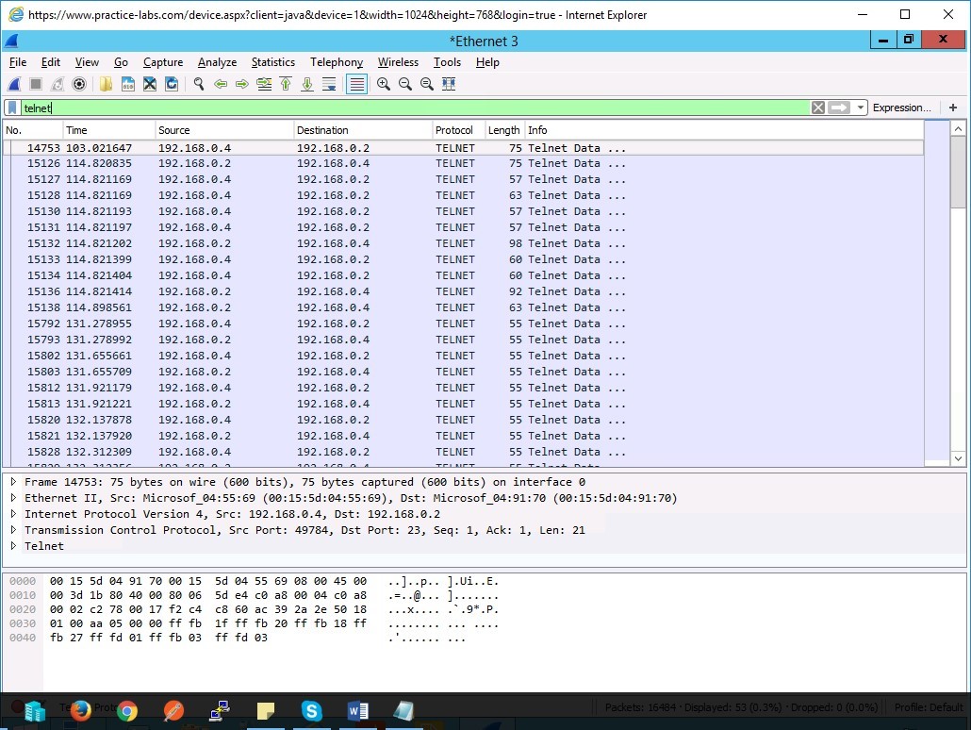The width and height of the screenshot is (971, 730).
Task: Open the Edit menu
Action: [51, 62]
